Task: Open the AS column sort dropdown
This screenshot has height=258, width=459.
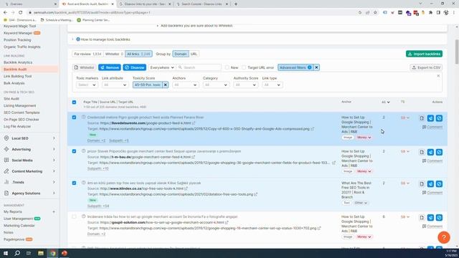Action: 386,102
